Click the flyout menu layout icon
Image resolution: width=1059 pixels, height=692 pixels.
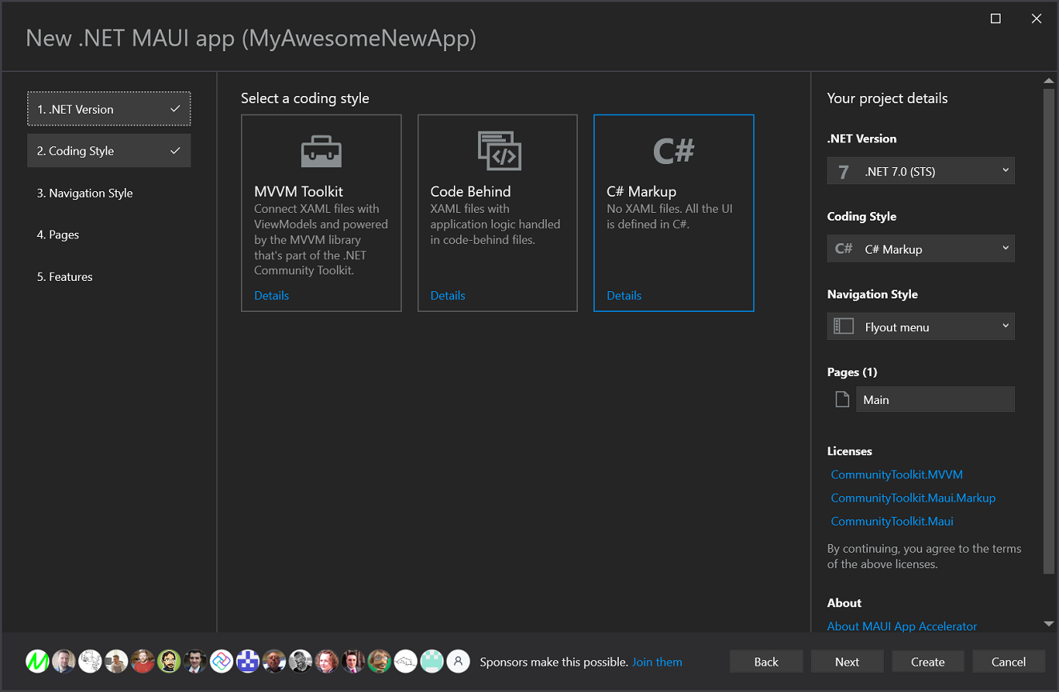[844, 326]
